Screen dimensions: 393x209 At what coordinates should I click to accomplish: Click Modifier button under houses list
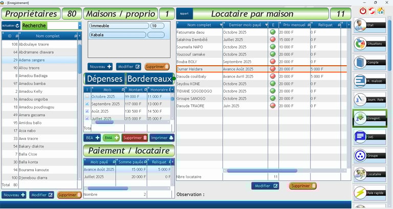128,67
